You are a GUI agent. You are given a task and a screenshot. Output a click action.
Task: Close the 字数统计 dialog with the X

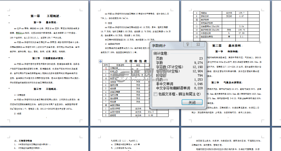tap(198, 44)
